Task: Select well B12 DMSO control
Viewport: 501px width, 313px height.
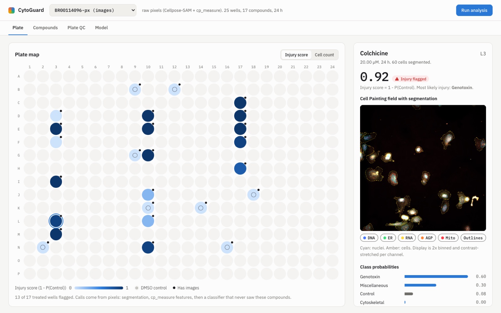Action: pyautogui.click(x=174, y=90)
